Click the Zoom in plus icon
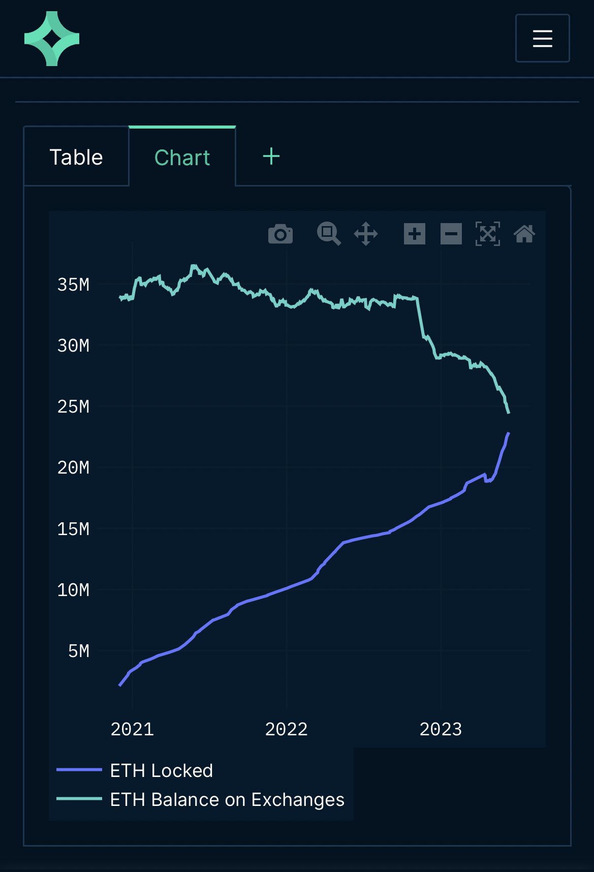594x872 pixels. point(415,234)
